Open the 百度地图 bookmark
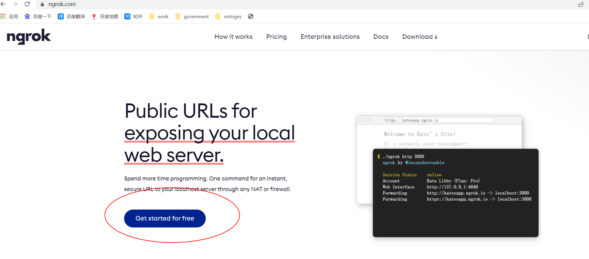Image resolution: width=589 pixels, height=259 pixels. (x=105, y=16)
